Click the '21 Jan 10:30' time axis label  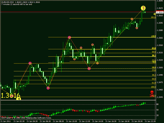[72, 121]
